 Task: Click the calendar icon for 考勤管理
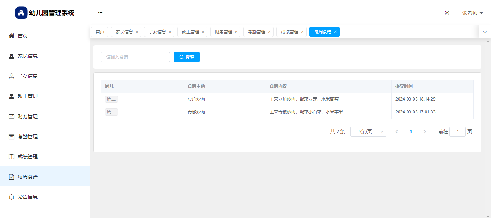12,136
